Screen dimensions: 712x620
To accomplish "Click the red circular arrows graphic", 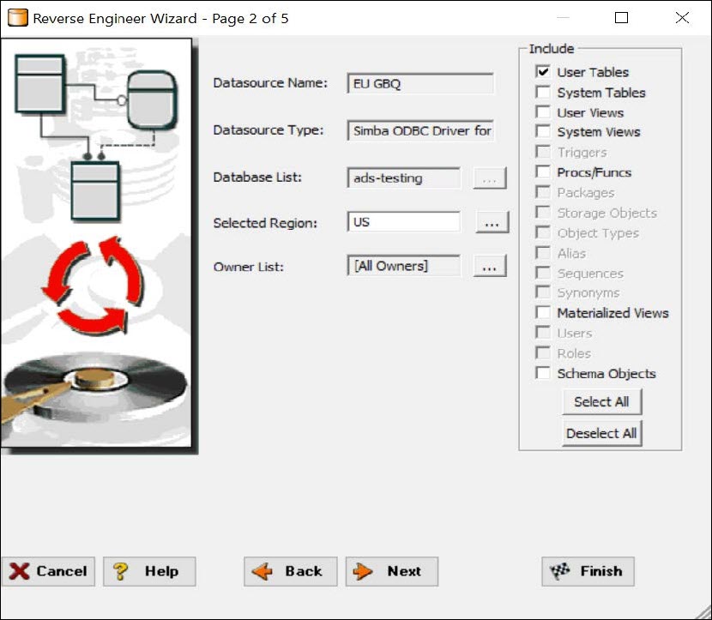I will click(92, 286).
